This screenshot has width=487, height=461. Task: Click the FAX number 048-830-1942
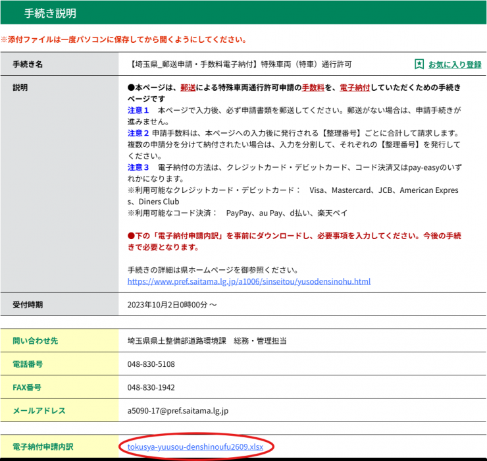click(x=151, y=387)
